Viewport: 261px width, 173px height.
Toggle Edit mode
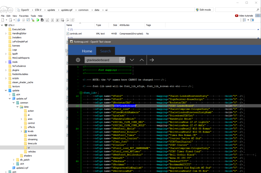pos(204,10)
